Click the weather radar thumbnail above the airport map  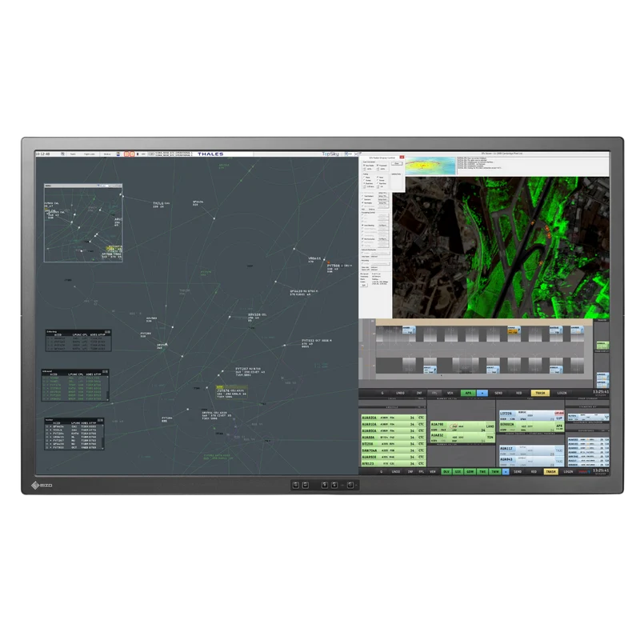point(430,166)
